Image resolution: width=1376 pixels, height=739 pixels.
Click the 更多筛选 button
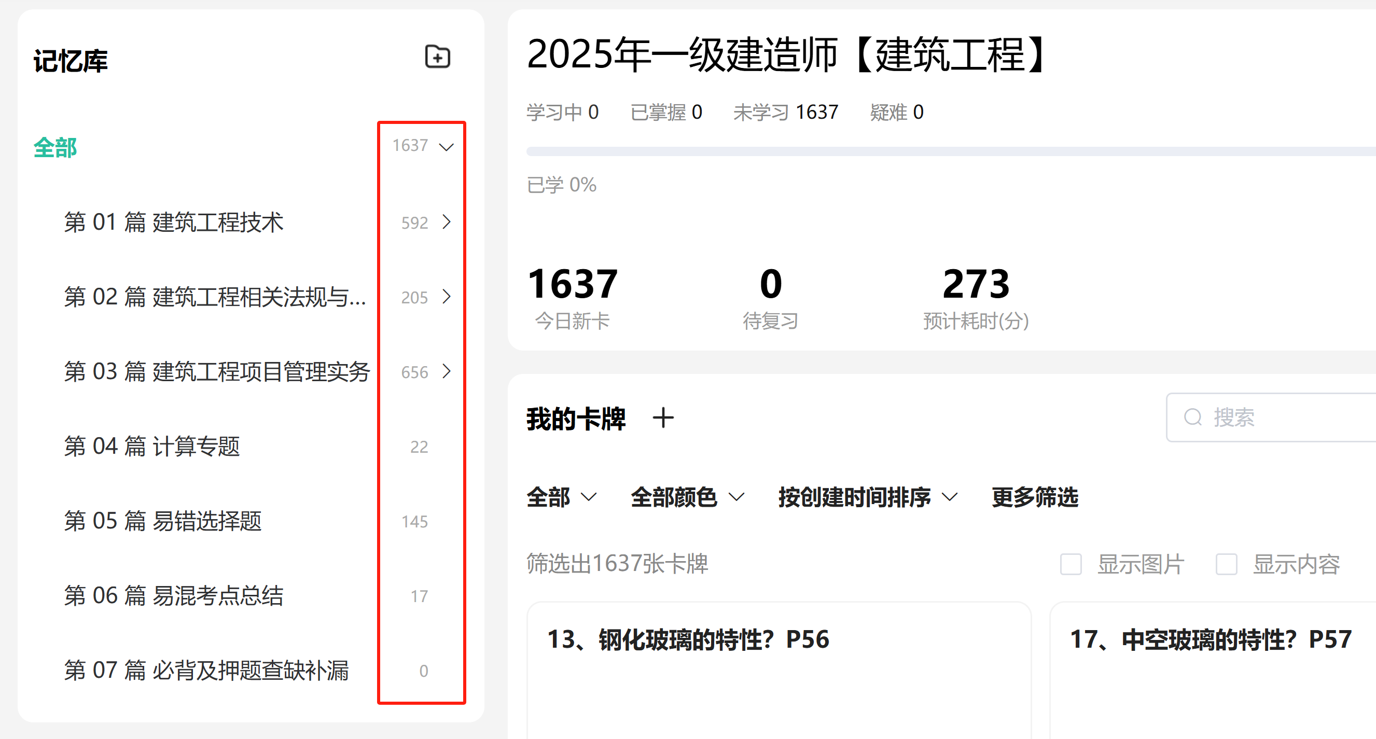[x=1035, y=497]
